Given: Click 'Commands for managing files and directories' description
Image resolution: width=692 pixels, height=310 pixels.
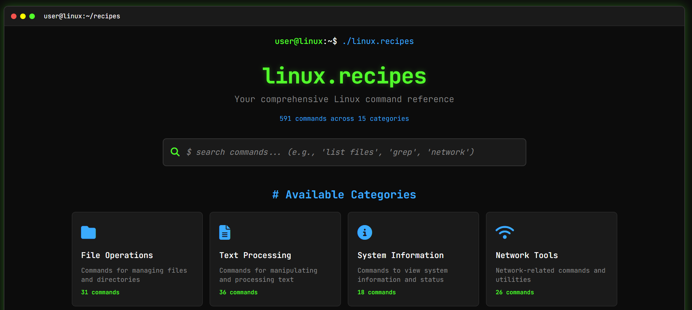Looking at the screenshot, I should (134, 275).
